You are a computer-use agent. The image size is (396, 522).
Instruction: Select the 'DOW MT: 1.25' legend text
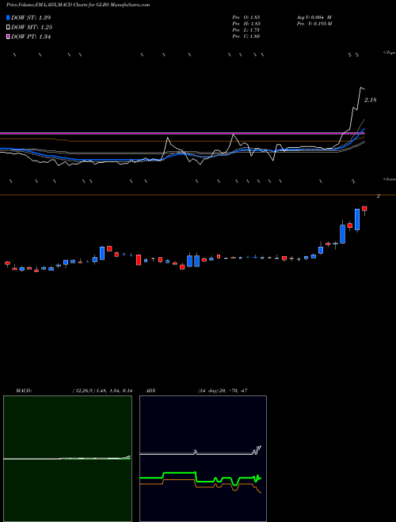point(32,28)
